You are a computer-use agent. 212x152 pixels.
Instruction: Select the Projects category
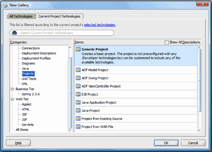tap(28, 74)
